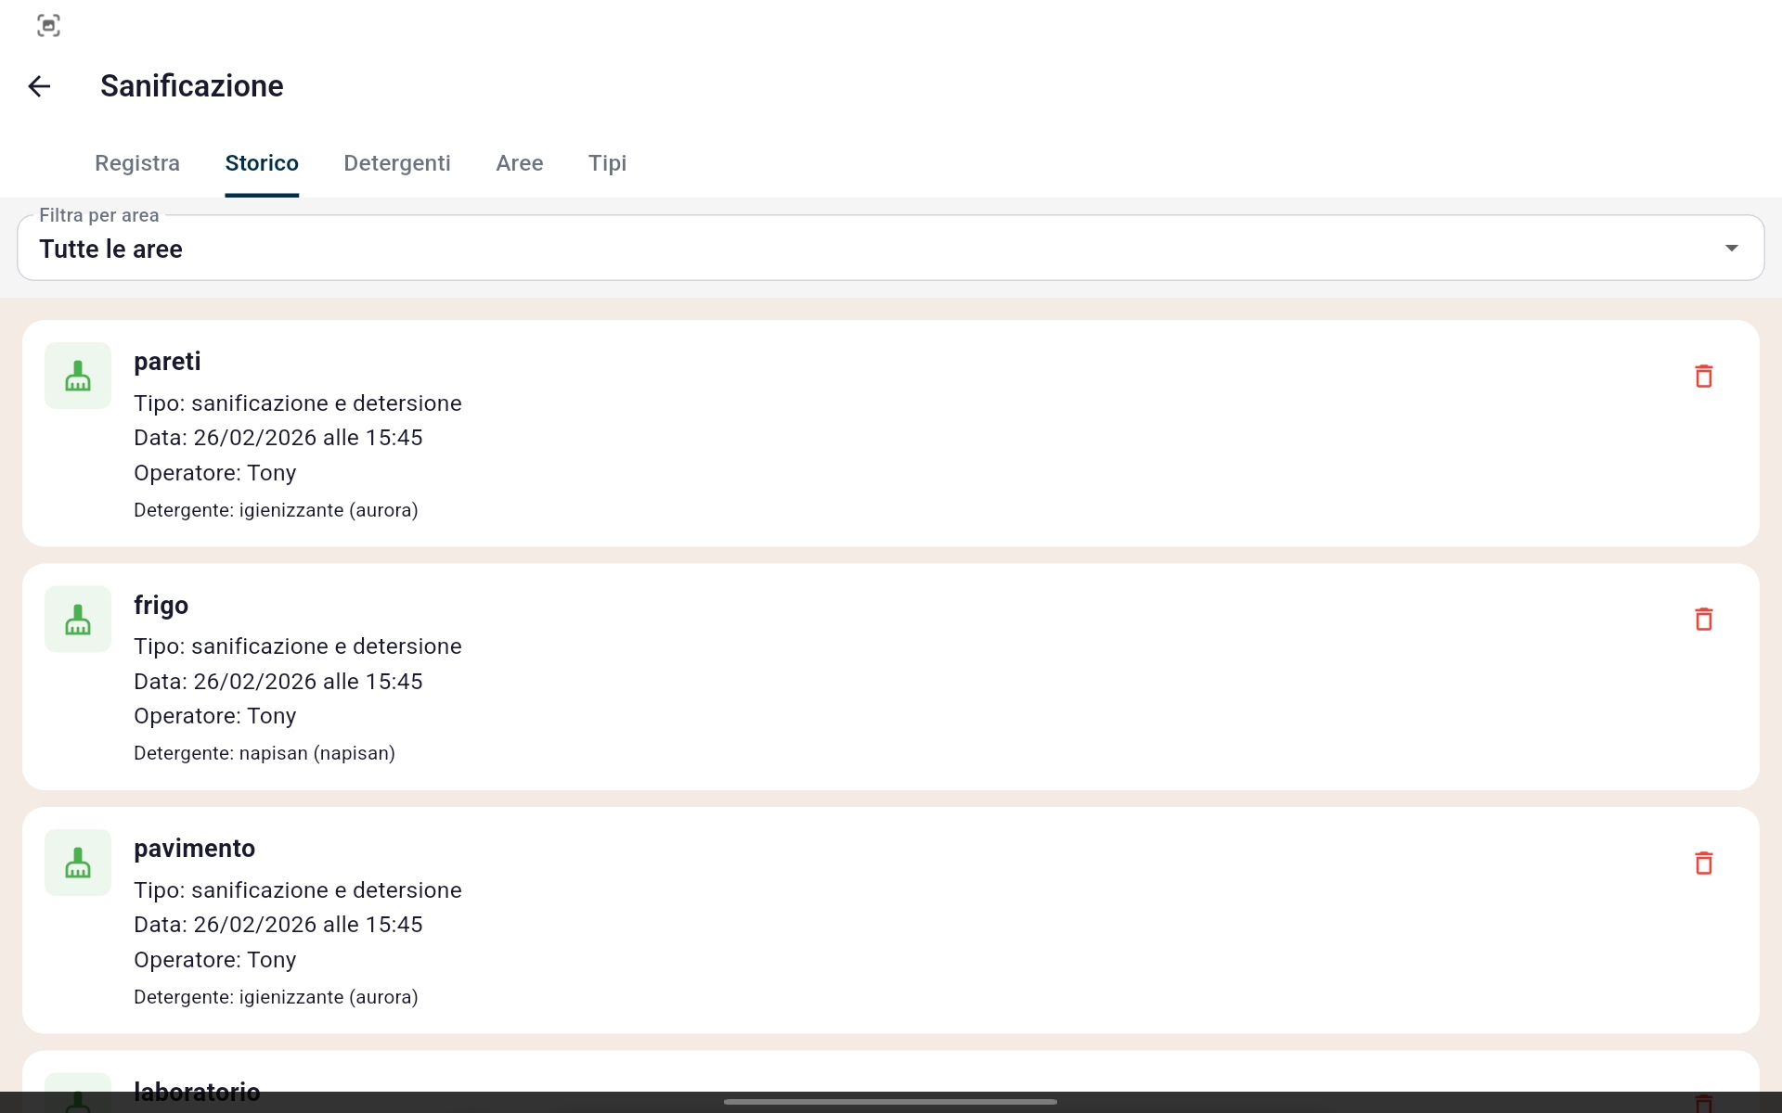Tap the laboratorio entry at the bottom
Image resolution: width=1782 pixels, height=1113 pixels.
point(197,1087)
